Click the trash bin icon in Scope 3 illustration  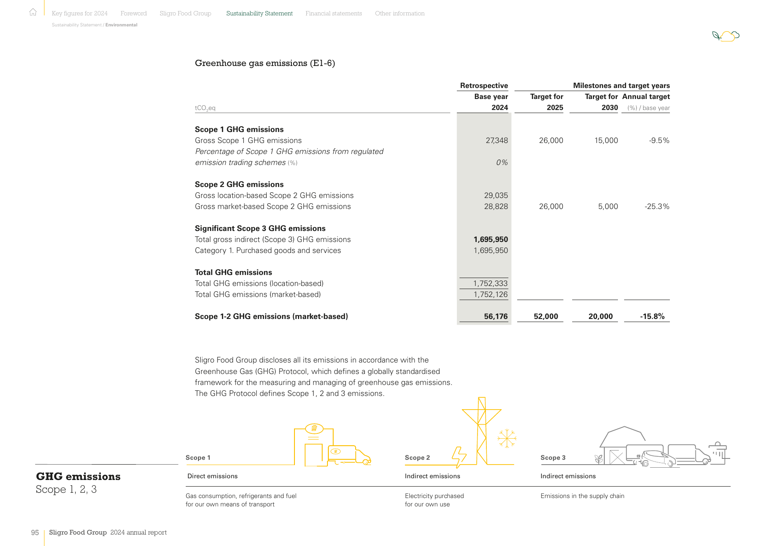(718, 453)
